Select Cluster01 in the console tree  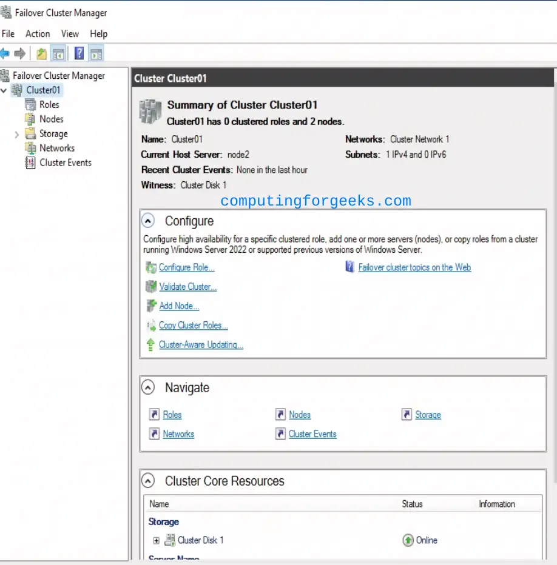(x=43, y=90)
